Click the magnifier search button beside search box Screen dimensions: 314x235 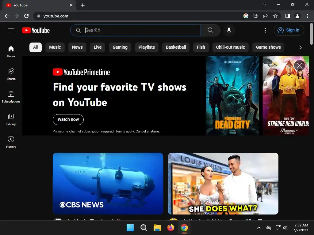(x=210, y=30)
